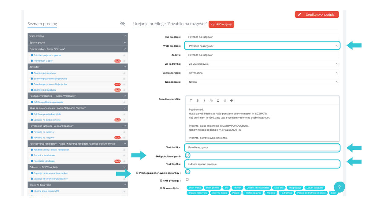This screenshot has height=206, width=367.
Task: Click the Potrdite razgovor button text field
Action: click(x=262, y=147)
